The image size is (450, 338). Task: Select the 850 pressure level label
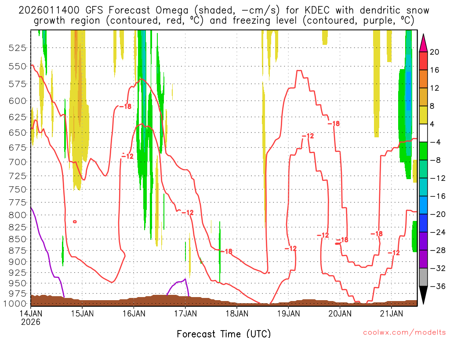[18, 239]
